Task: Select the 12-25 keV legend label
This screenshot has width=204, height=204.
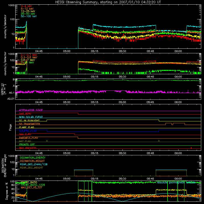Action: point(28,11)
